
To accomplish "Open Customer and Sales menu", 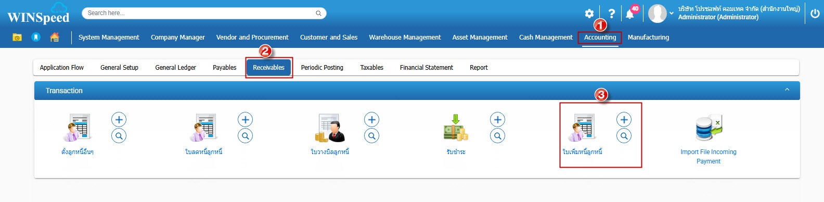I will click(329, 37).
